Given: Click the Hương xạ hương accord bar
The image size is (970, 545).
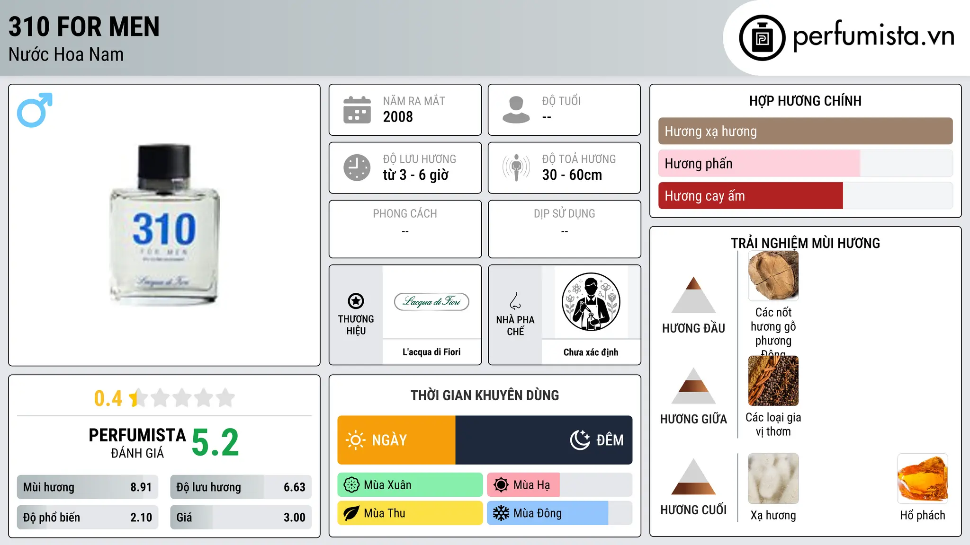Looking at the screenshot, I should [805, 131].
